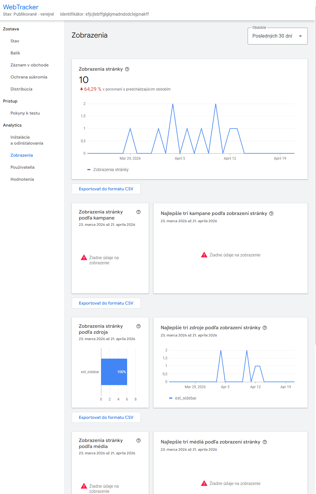Click the 64,29 % change value
Screen dimensions: 316x494
(93, 89)
